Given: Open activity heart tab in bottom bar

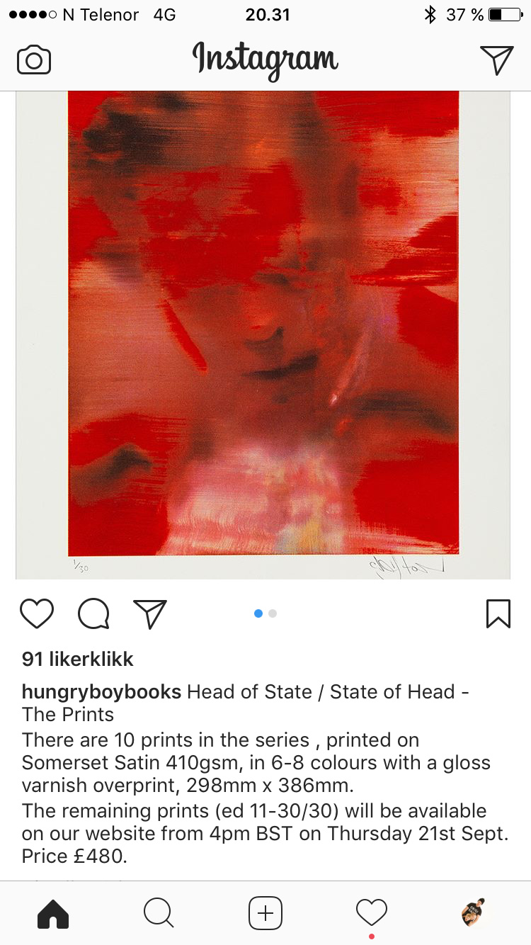Looking at the screenshot, I should click(372, 912).
